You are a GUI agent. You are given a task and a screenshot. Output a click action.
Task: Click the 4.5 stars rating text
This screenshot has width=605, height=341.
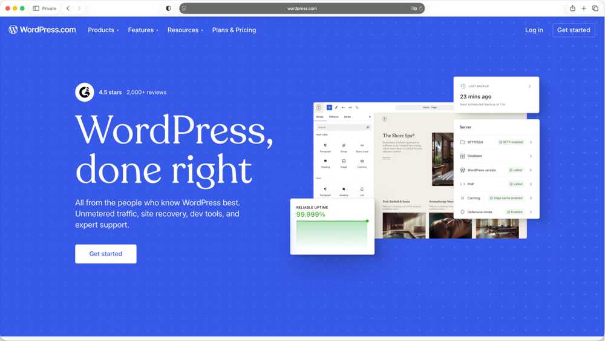pyautogui.click(x=110, y=92)
